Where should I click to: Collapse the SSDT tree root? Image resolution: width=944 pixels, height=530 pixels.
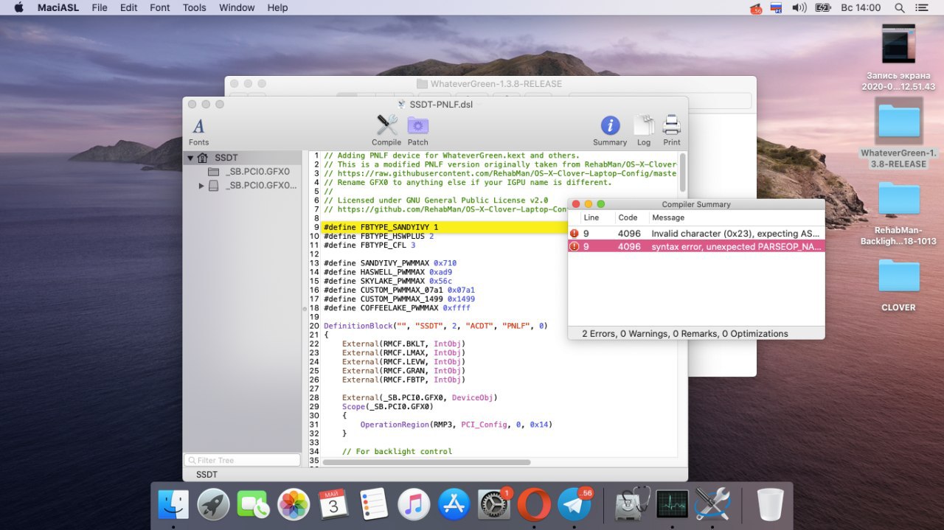[190, 158]
